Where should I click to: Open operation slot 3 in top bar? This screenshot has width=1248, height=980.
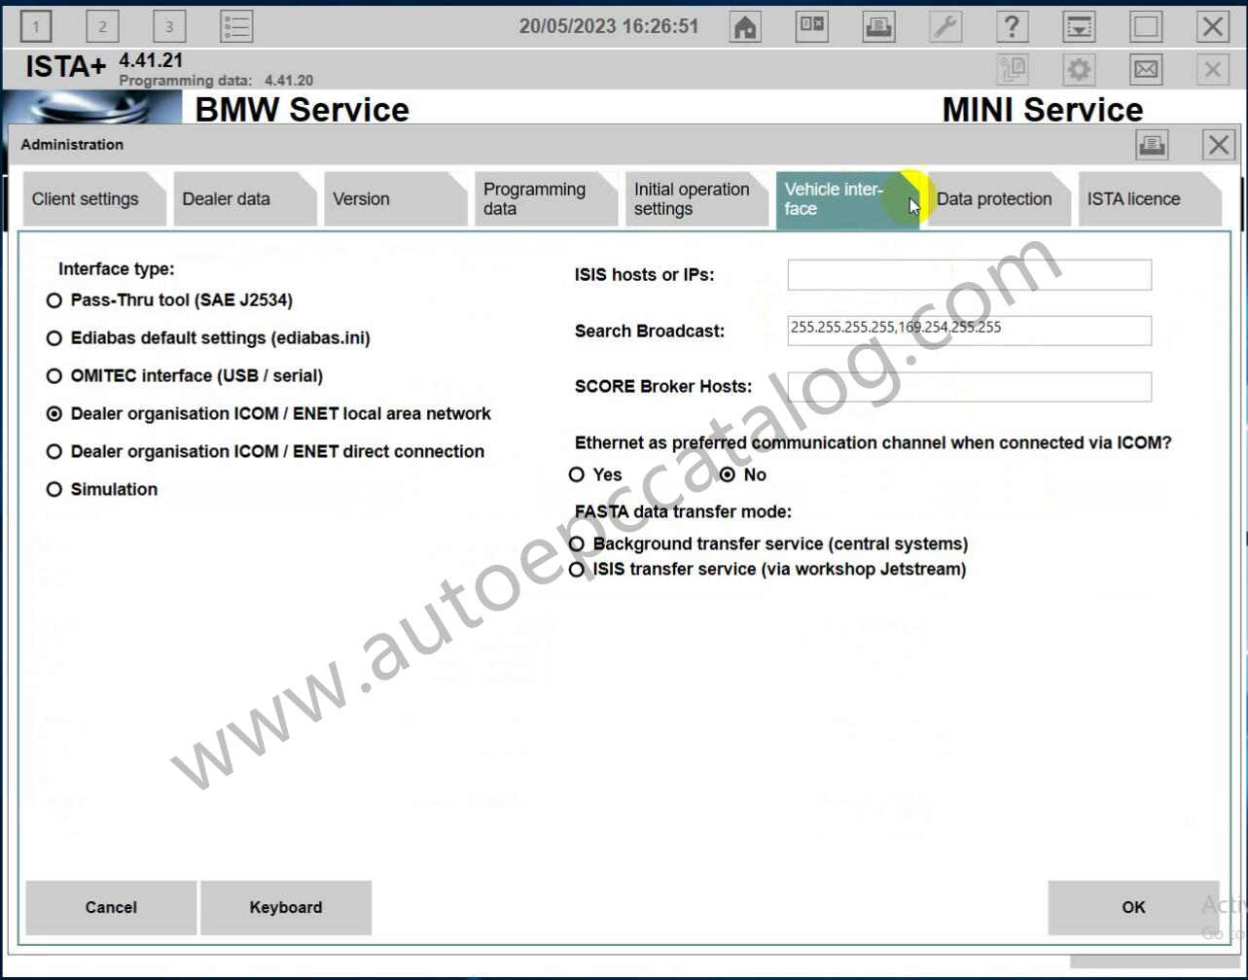click(x=169, y=26)
